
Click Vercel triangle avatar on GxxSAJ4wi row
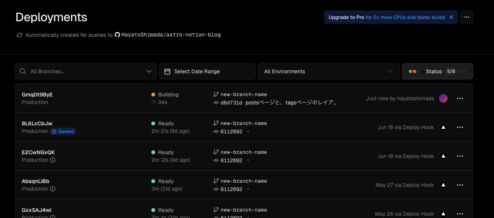pos(443,214)
